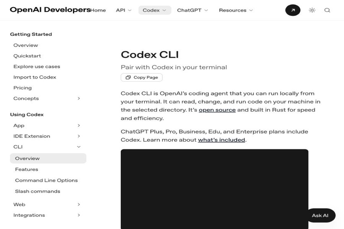Click the Copy Page button
The height and width of the screenshot is (229, 344).
[x=141, y=77]
